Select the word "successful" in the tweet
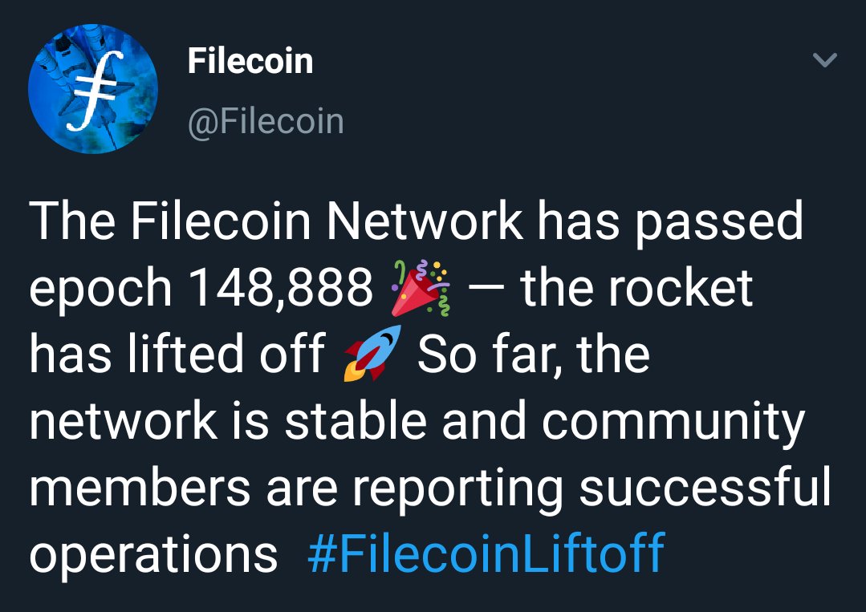This screenshot has width=866, height=612. [x=705, y=485]
